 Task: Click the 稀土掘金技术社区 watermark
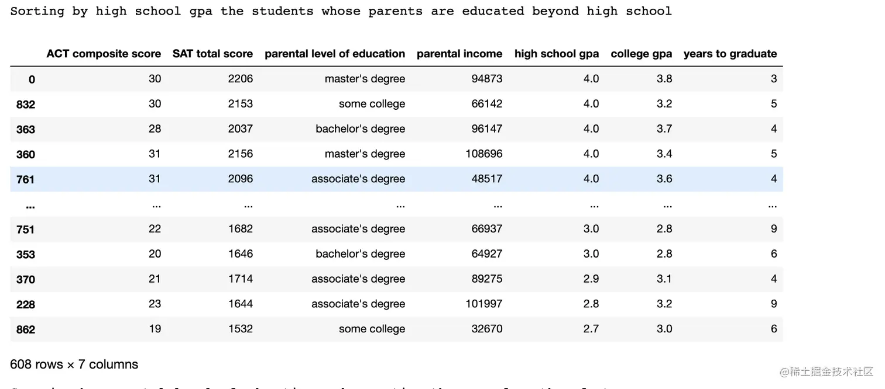(826, 371)
